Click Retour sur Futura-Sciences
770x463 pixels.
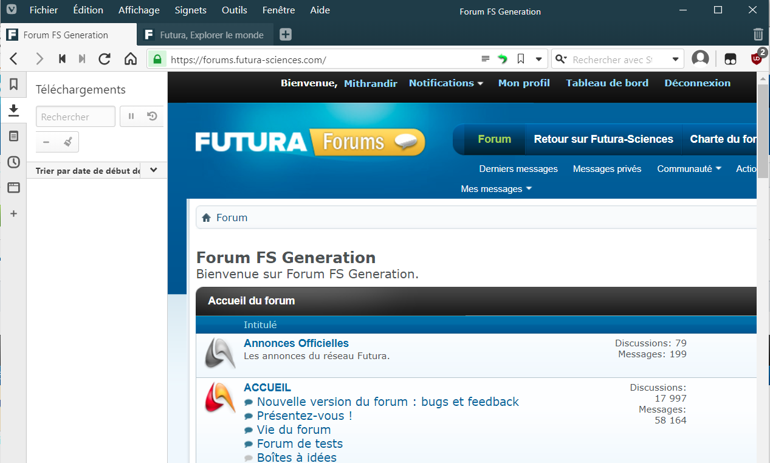pos(603,139)
